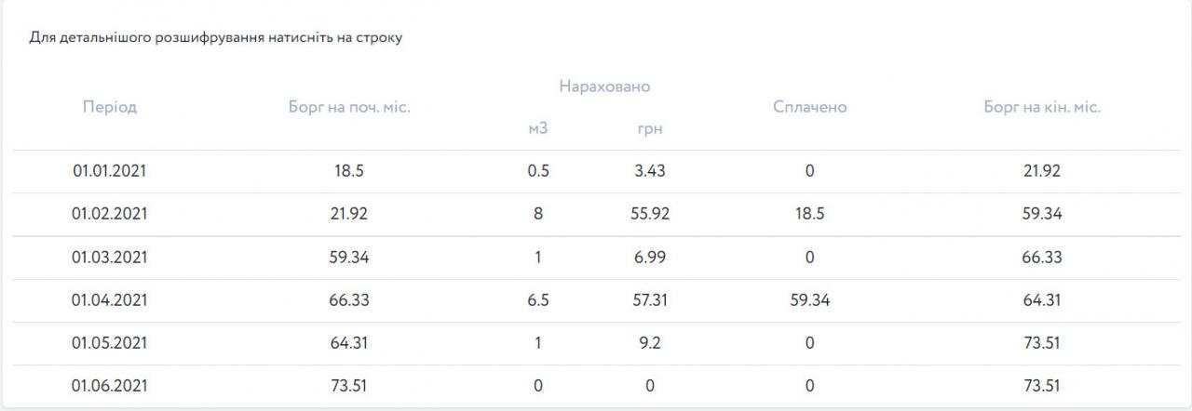This screenshot has width=1192, height=411.
Task: Show breakdown for the 01.04.2021 date cell
Action: pyautogui.click(x=110, y=300)
